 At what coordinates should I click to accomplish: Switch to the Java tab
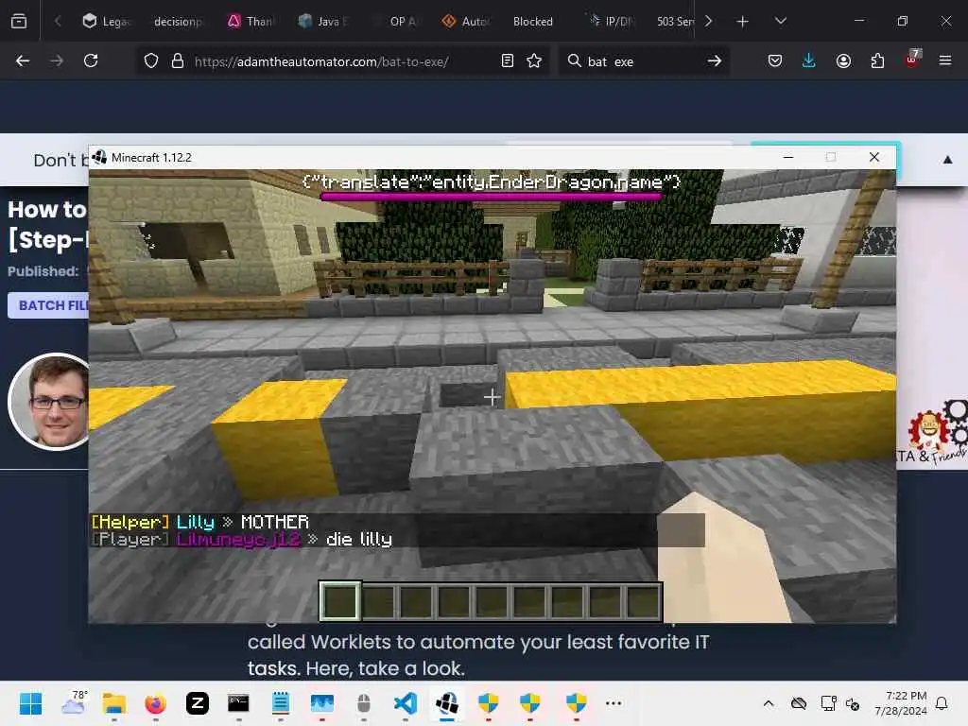(x=322, y=22)
